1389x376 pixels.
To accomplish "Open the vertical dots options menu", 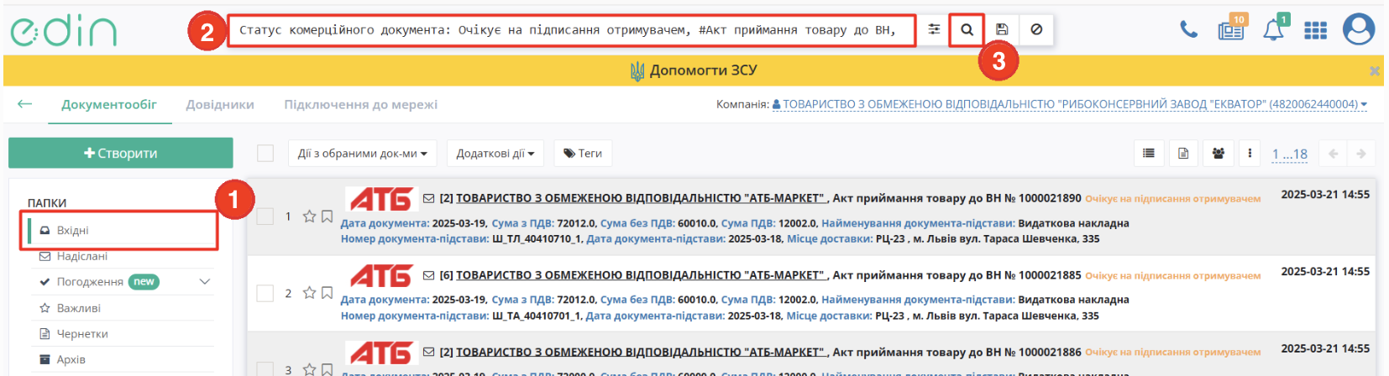I will click(x=1250, y=154).
